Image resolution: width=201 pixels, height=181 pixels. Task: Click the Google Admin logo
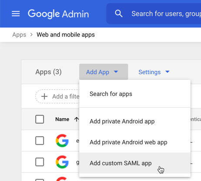(58, 14)
